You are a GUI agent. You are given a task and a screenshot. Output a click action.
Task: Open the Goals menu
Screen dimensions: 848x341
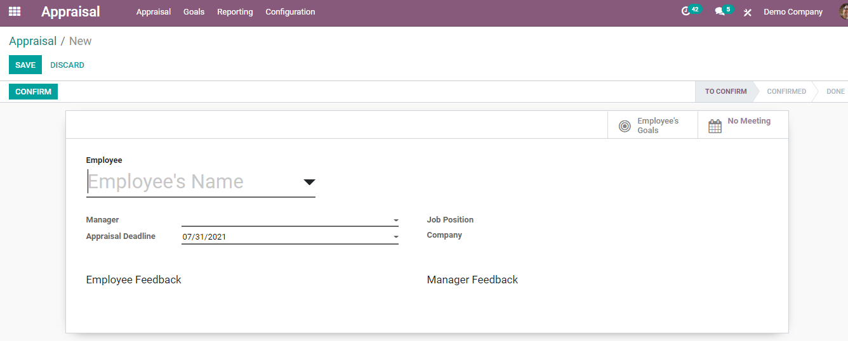tap(194, 11)
